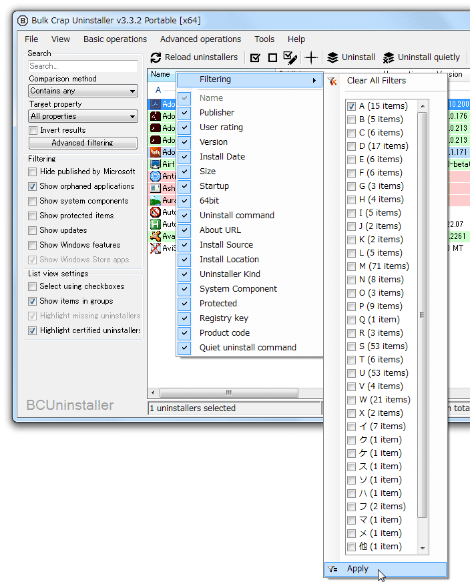Click the Apply filter funnel icon
Viewport: 470px width, 586px height.
click(332, 569)
